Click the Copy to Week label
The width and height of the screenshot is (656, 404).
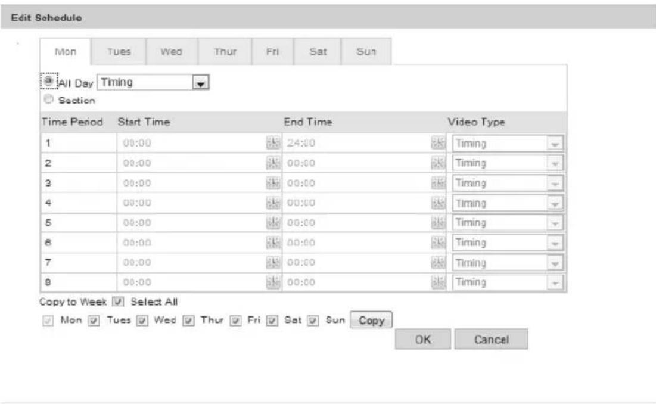[x=73, y=302]
